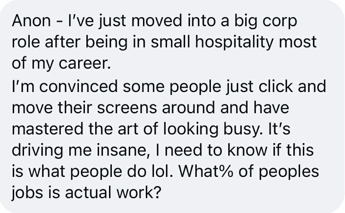Tap the word "moved" on the first line
This screenshot has width=345, height=213.
point(157,21)
